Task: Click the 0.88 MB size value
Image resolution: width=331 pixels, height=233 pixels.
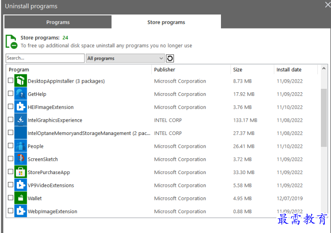Action: [x=243, y=211]
